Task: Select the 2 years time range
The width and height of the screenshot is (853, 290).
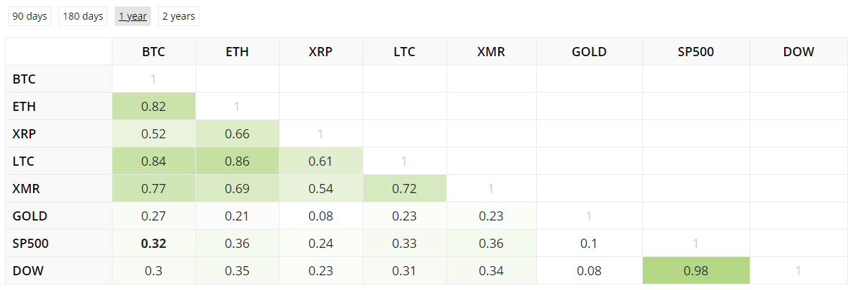Action: (x=178, y=16)
